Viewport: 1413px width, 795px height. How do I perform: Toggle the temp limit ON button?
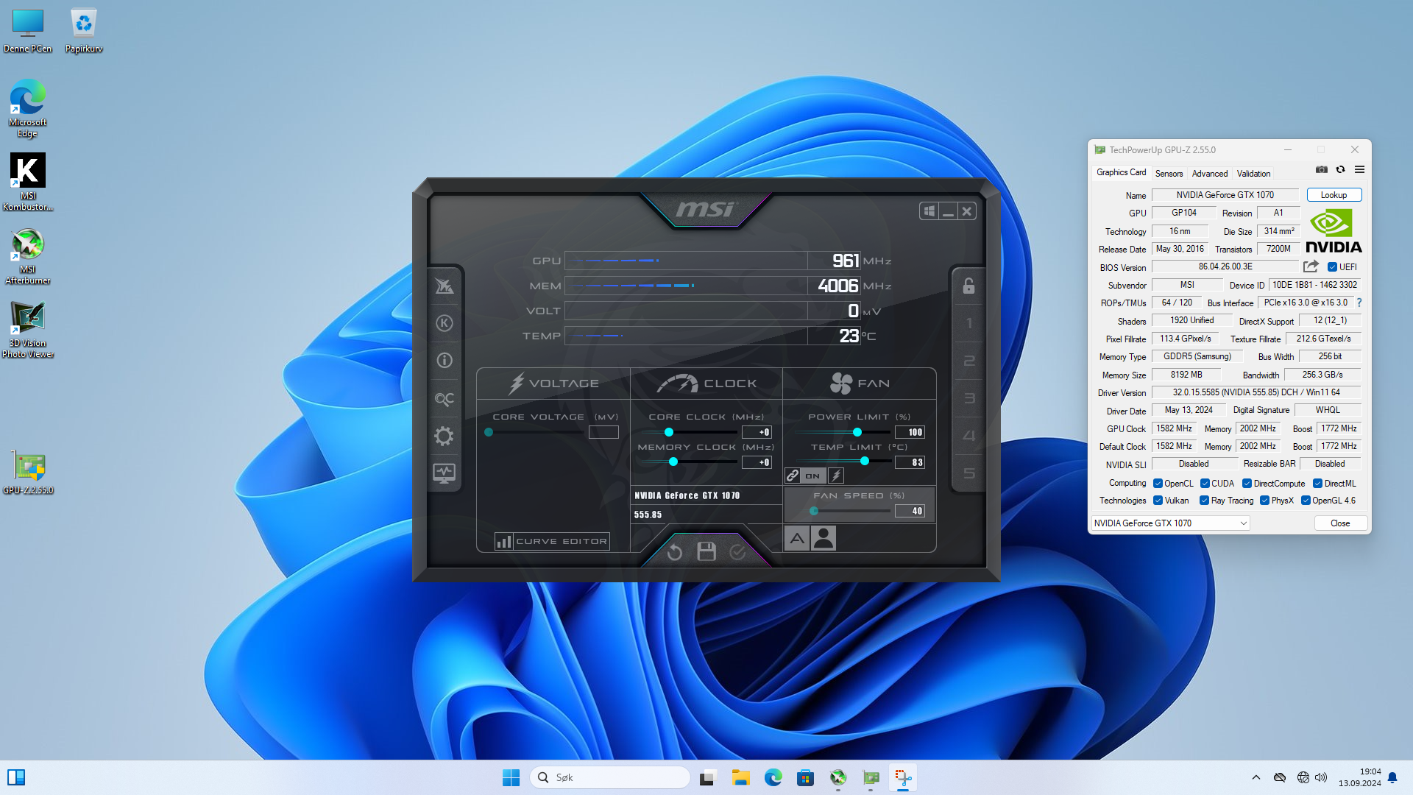tap(812, 476)
